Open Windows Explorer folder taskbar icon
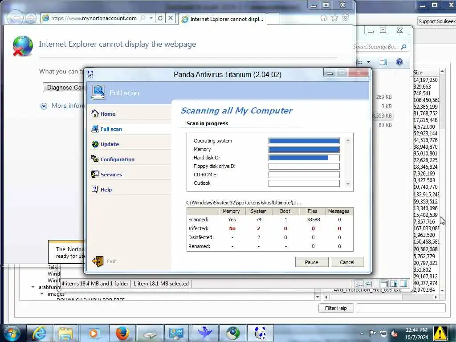 (x=65, y=333)
